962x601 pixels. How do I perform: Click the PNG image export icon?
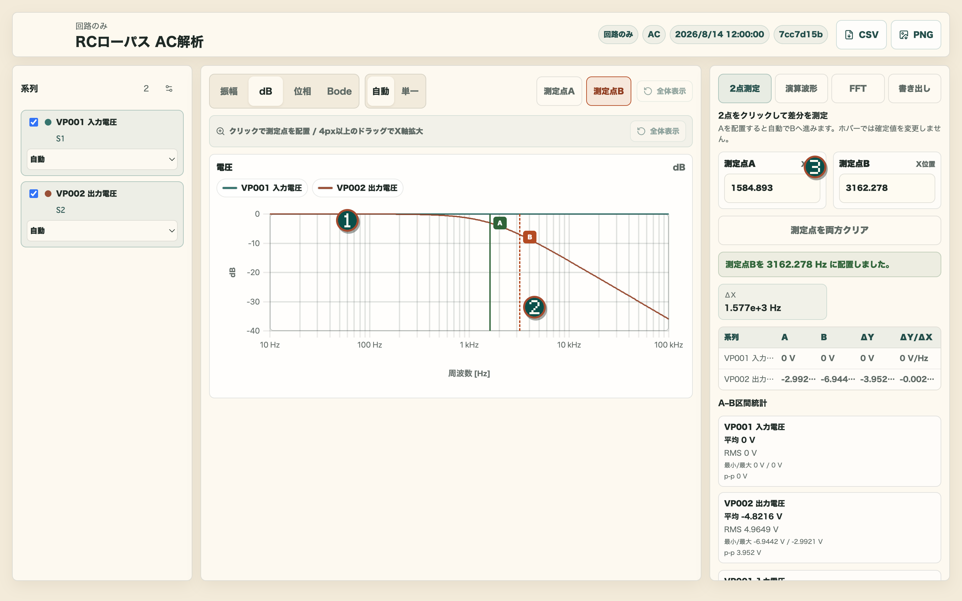click(904, 35)
